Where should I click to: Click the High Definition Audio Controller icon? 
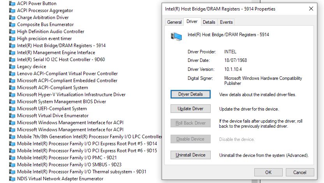12,32
